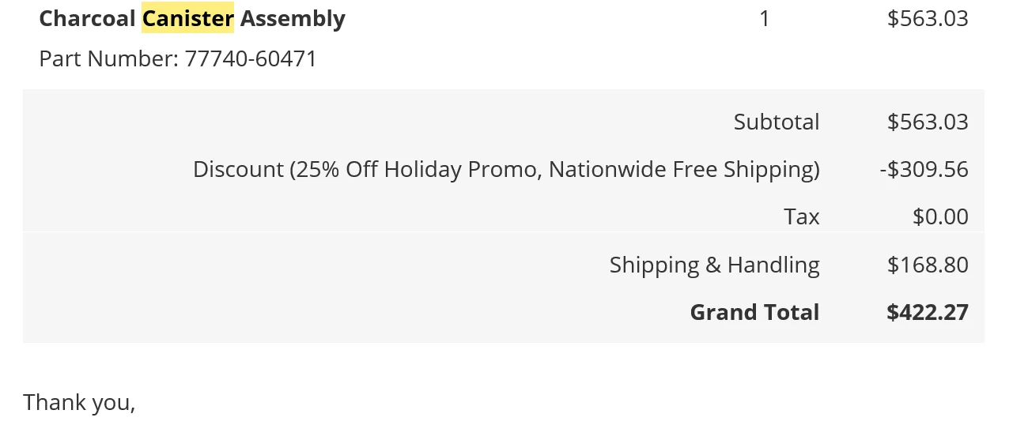Click the Thank you, closing text
This screenshot has width=1028, height=425.
coord(79,403)
